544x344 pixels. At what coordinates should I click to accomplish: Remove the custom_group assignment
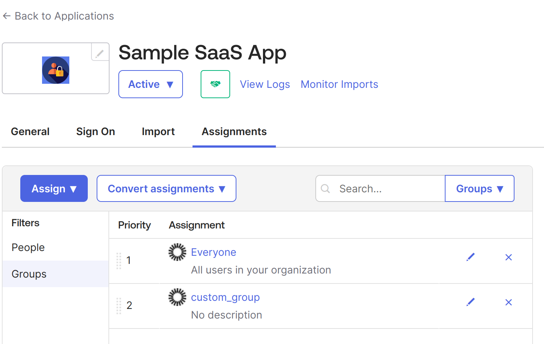(509, 302)
